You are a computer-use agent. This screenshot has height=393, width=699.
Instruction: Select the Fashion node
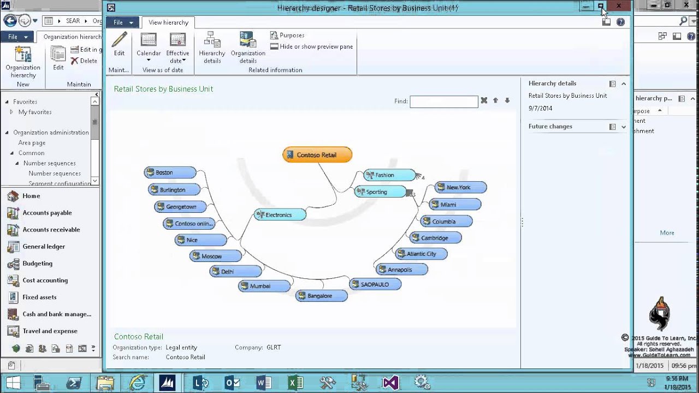389,175
